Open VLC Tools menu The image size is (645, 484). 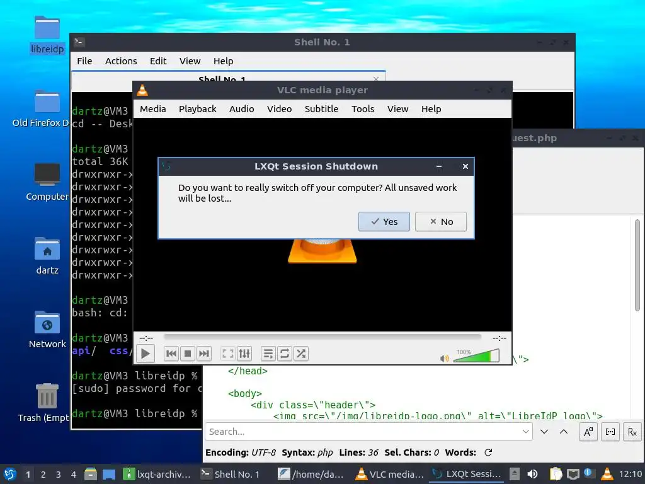pyautogui.click(x=363, y=109)
